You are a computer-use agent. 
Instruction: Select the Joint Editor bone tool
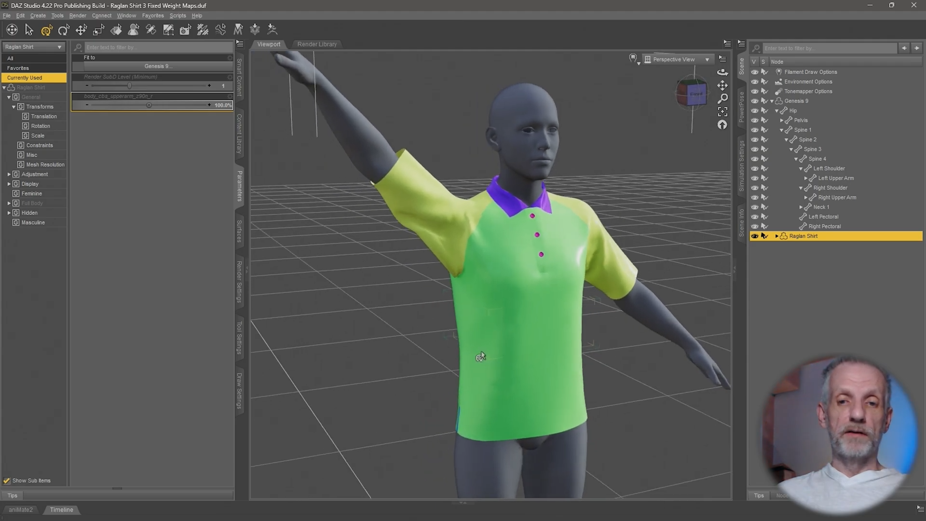coord(151,30)
